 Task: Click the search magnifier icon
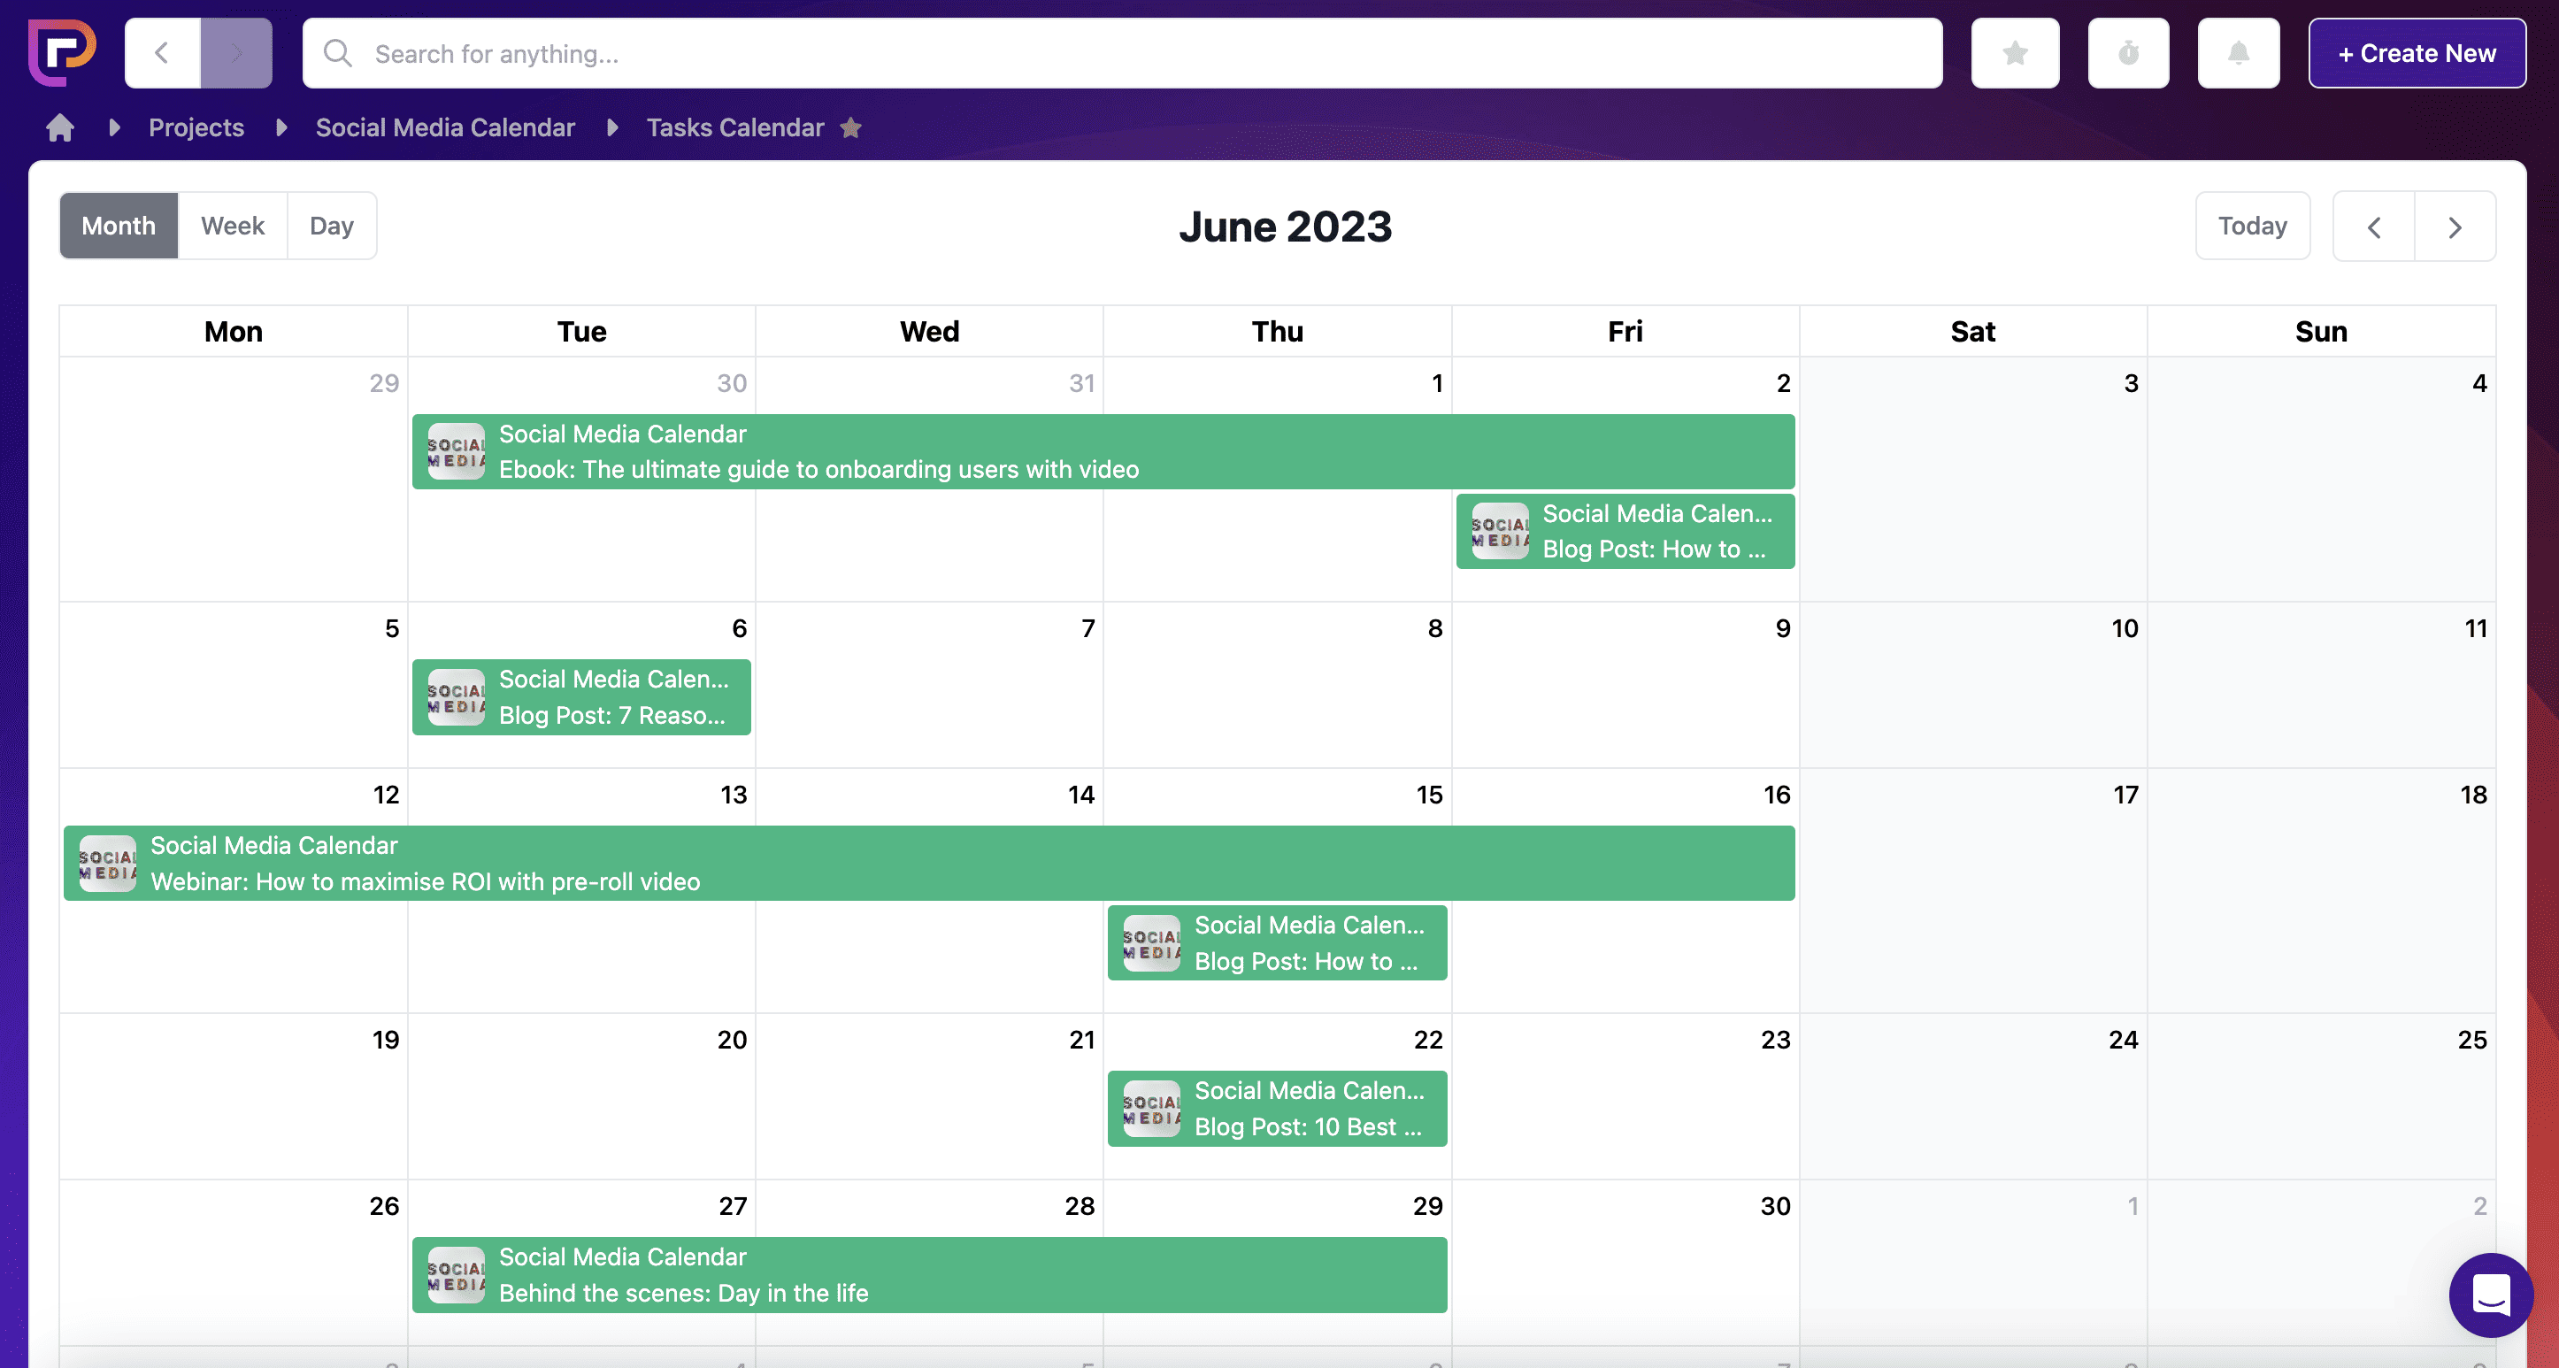point(338,53)
